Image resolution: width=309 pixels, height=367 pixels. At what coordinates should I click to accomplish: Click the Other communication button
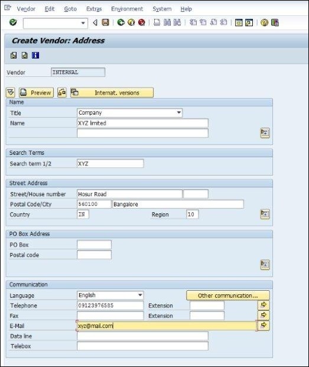click(228, 295)
